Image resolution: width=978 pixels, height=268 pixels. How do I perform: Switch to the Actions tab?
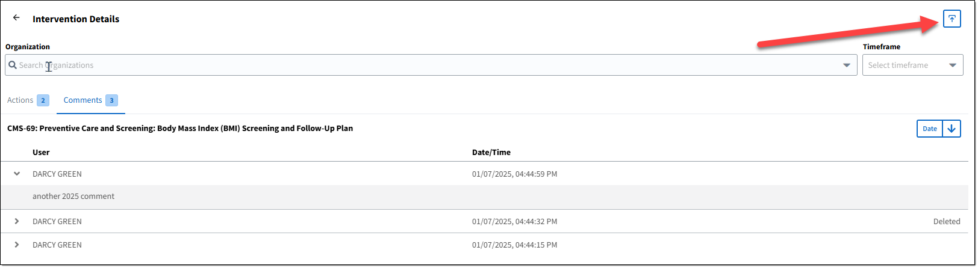[28, 100]
